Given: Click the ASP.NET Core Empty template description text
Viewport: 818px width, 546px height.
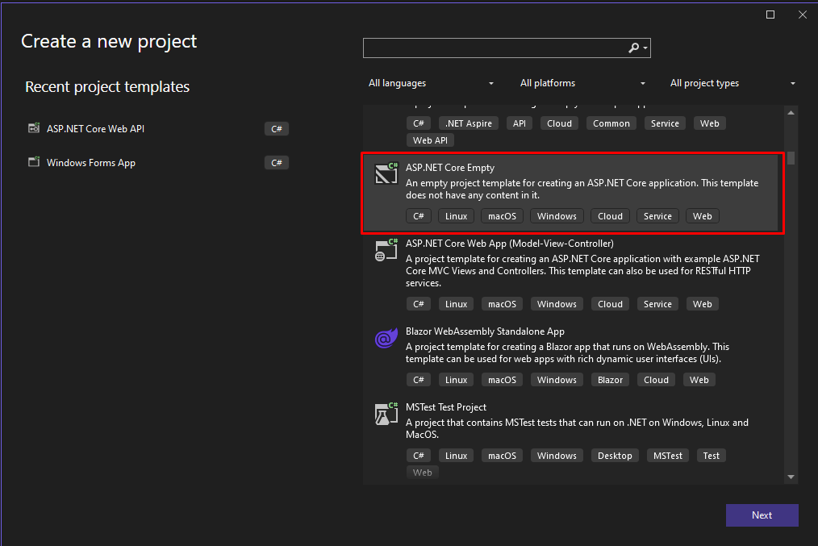Looking at the screenshot, I should coord(582,190).
